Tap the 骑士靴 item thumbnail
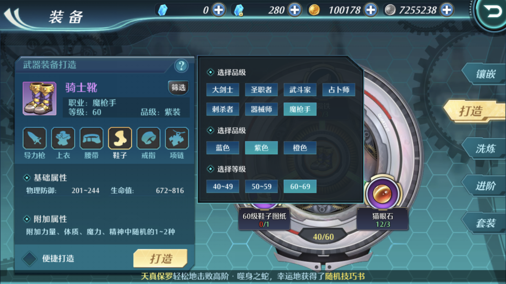Viewport: 506px width, 284px height. [x=39, y=98]
